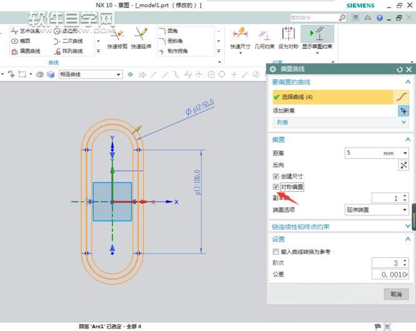416x331 pixels.
Task: Select the 多边形 (Polygon) tool
Action: 66,31
